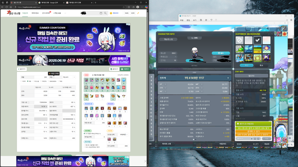Select the light-blue buff icon ending top row
The image size is (298, 167).
coord(124,80)
